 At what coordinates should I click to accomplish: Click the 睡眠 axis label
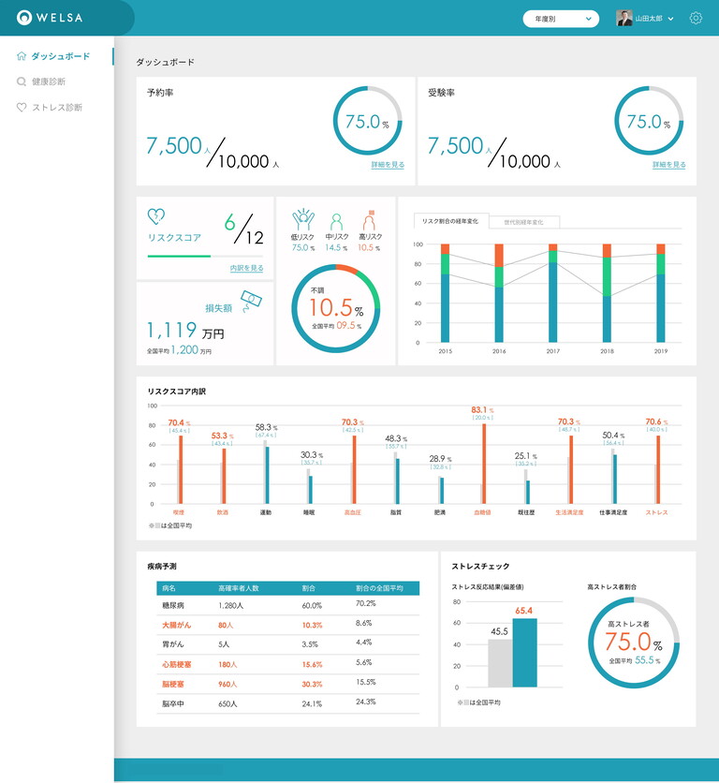click(x=309, y=512)
